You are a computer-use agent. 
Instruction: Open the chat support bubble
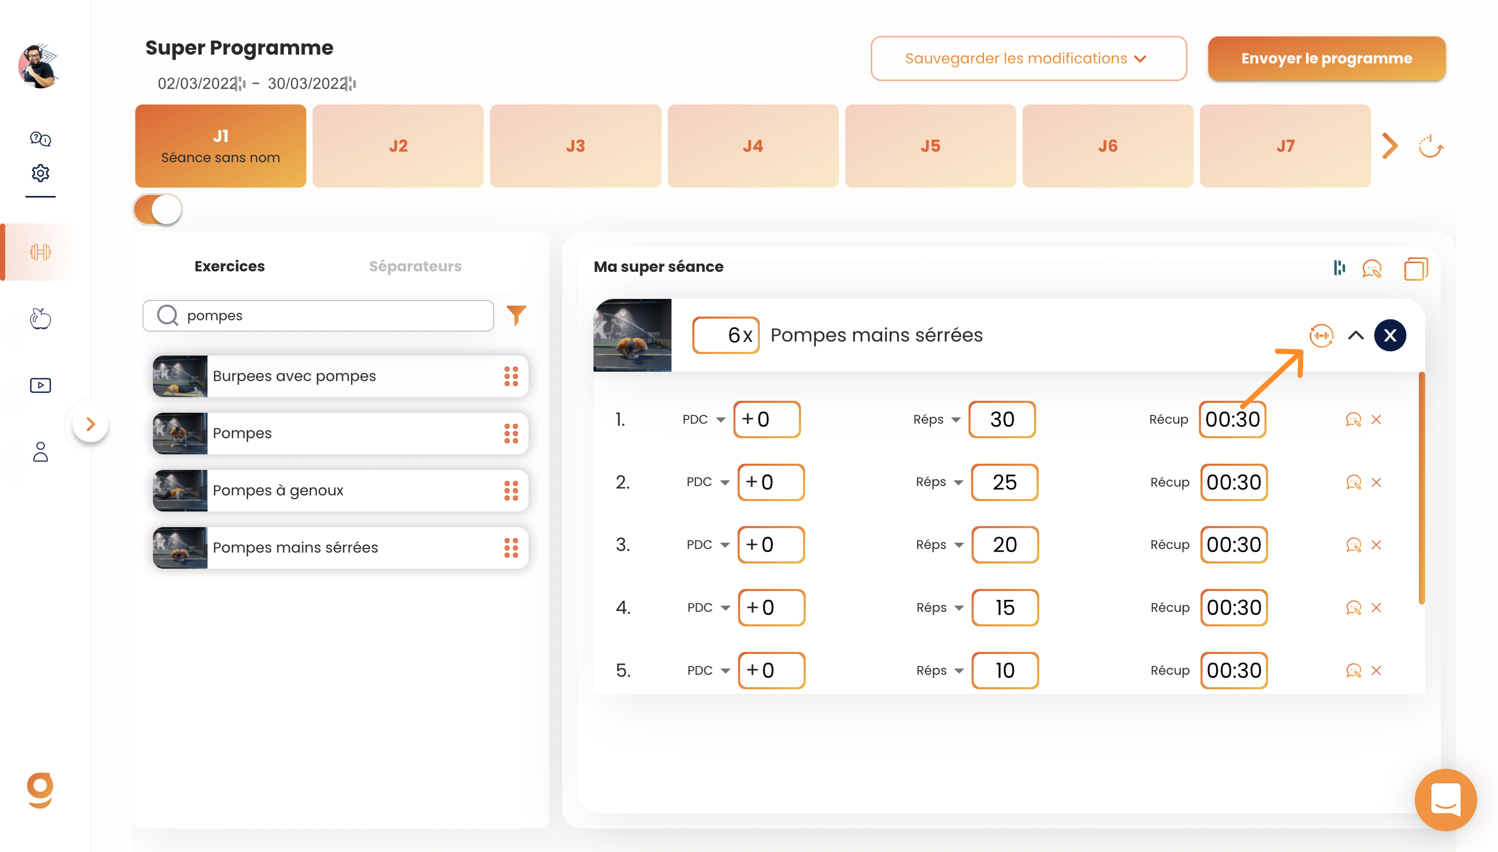coord(1445,799)
